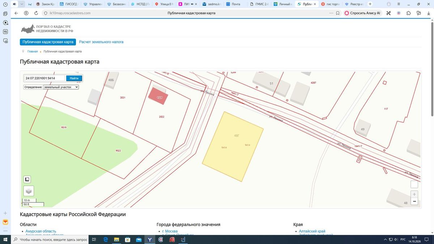The width and height of the screenshot is (434, 244).
Task: Open the Определение dropdown selector
Action: (x=61, y=87)
